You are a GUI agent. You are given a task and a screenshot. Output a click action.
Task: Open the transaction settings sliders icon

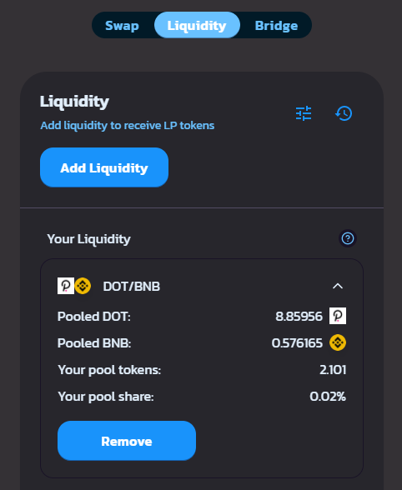pos(304,113)
